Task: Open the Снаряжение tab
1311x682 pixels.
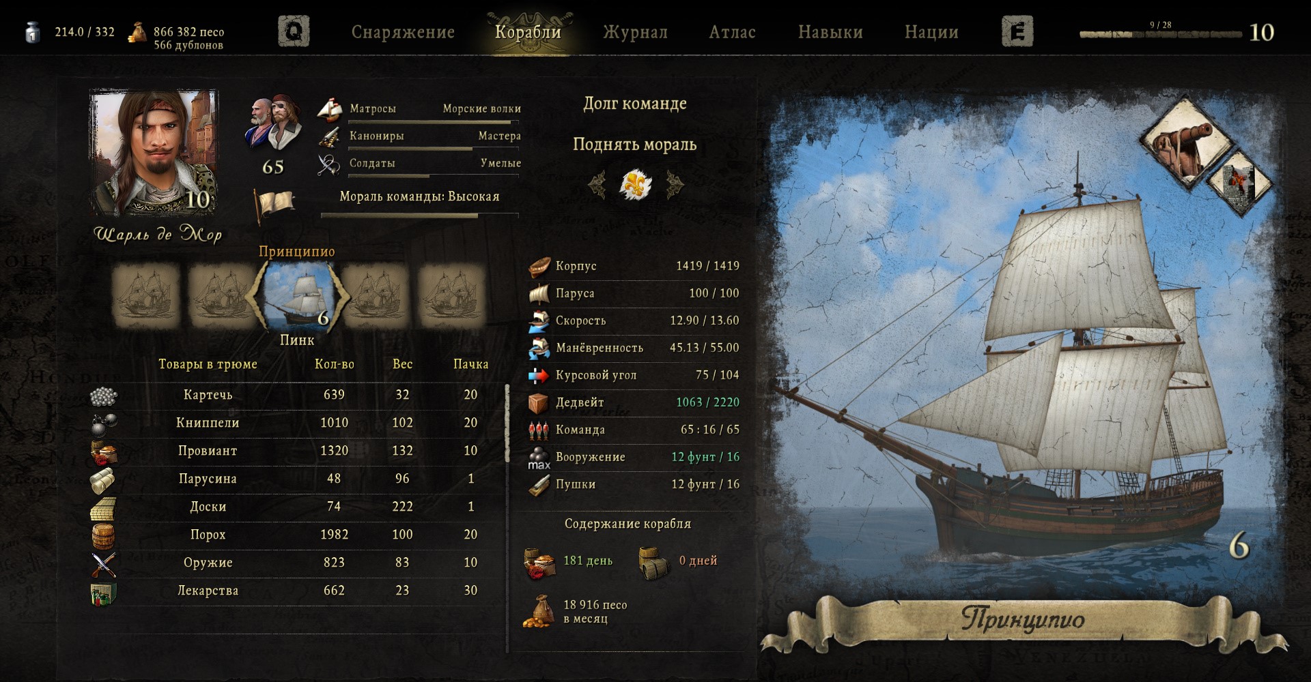Action: pyautogui.click(x=403, y=32)
